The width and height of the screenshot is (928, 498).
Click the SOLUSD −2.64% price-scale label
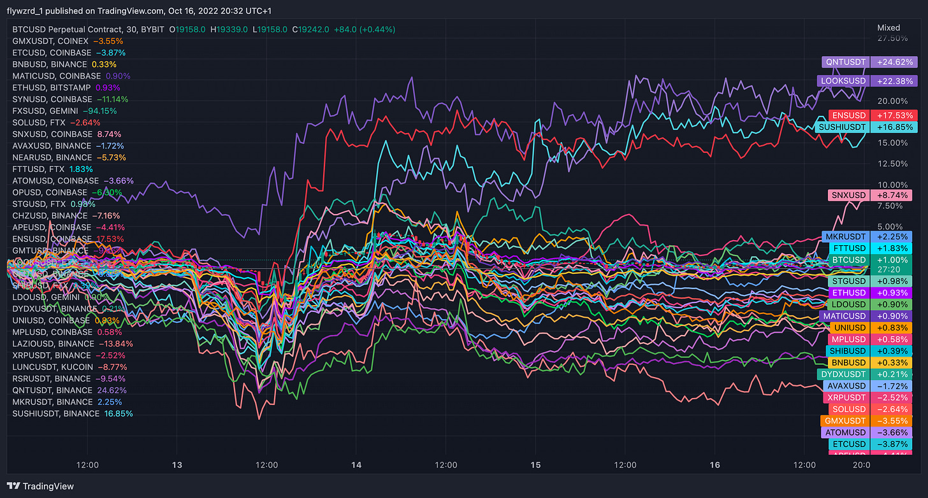(x=870, y=409)
